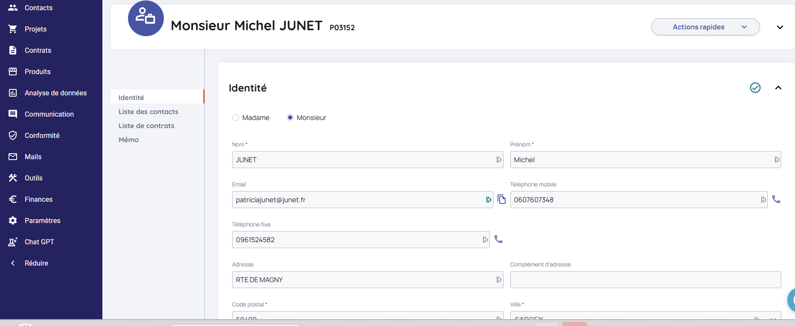This screenshot has width=795, height=326.
Task: Click phone icon next to Téléphone mobile
Action: coord(776,199)
